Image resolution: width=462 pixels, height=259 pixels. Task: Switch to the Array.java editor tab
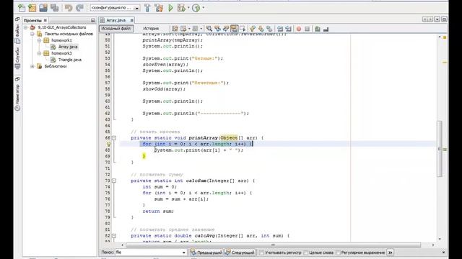tap(115, 20)
